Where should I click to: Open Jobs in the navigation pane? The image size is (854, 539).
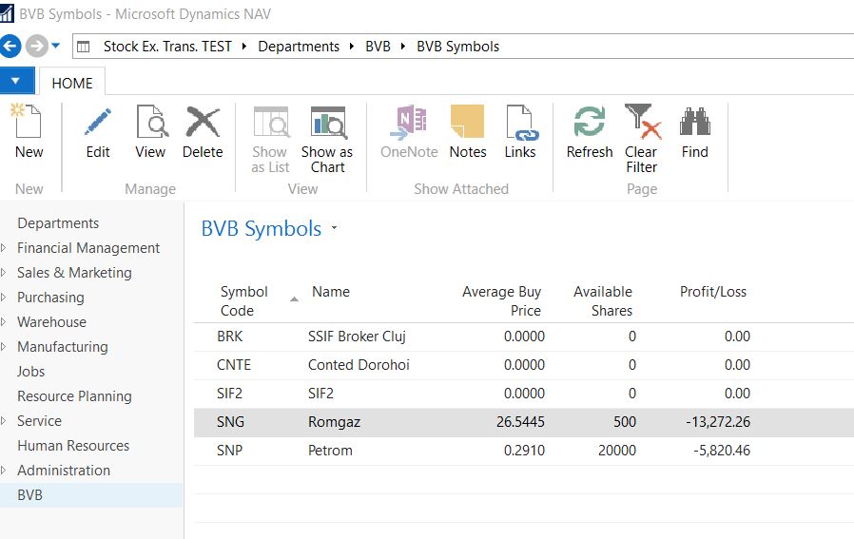tap(31, 372)
